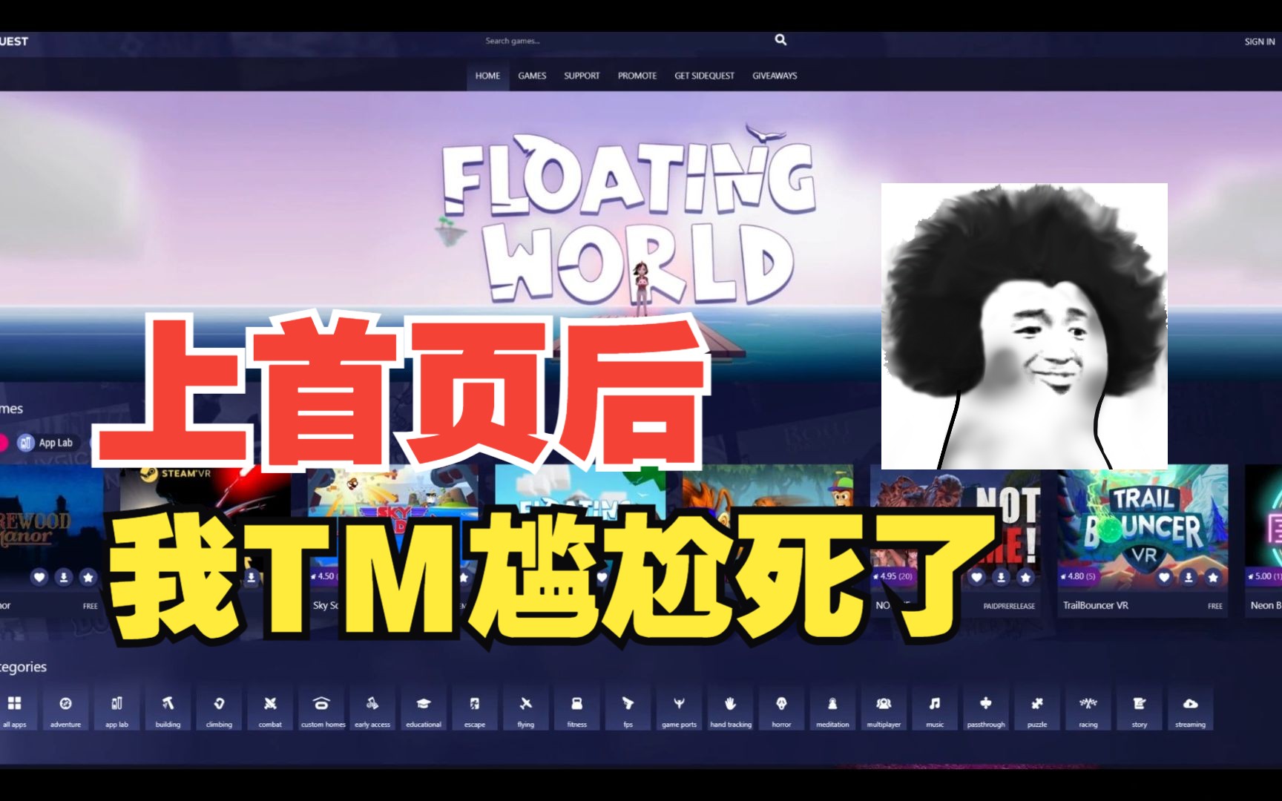Screen dimensions: 1282x801
Task: Open the GIVEAWAYS menu item
Action: click(775, 76)
